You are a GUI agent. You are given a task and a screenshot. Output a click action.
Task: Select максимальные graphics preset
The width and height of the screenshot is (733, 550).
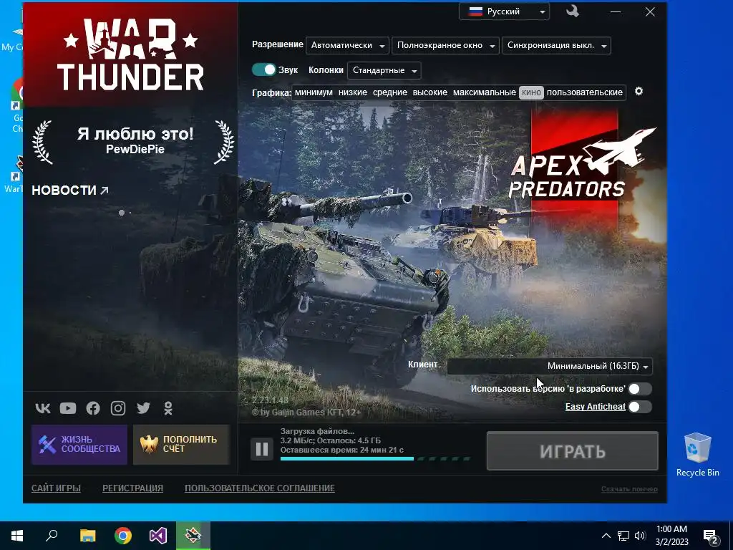point(485,92)
